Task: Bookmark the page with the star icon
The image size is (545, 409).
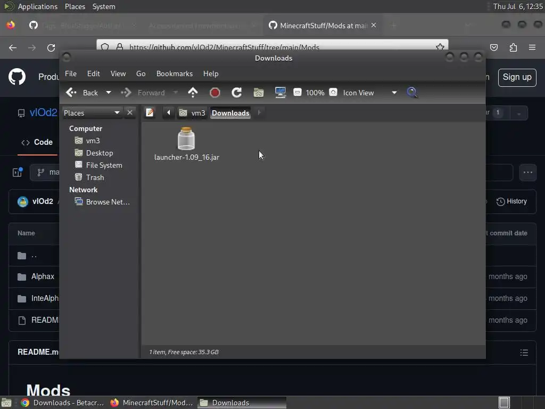Action: [x=440, y=47]
